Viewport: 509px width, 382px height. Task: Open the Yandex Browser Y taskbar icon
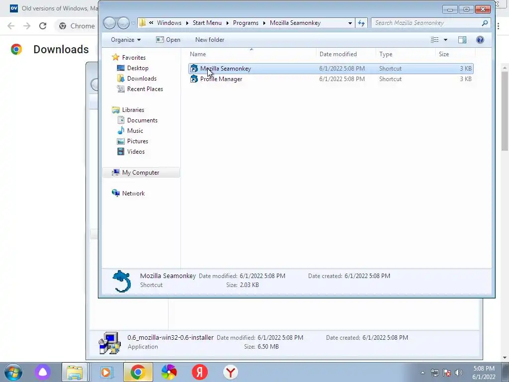click(x=231, y=372)
